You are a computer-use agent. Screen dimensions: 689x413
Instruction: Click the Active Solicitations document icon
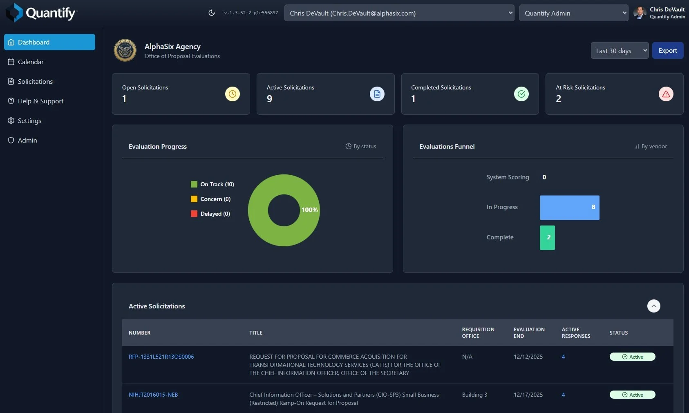377,94
